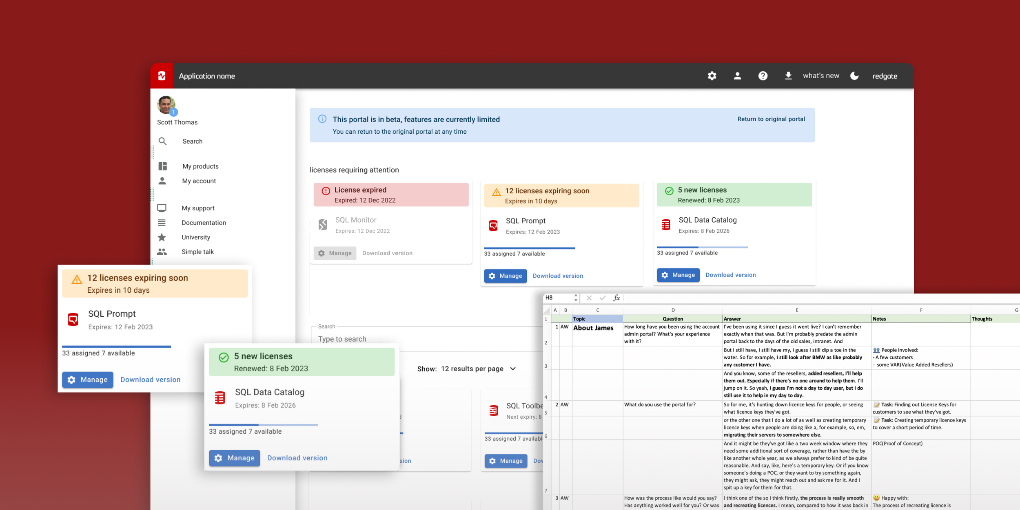Click Scott Thomas profile avatar

click(x=166, y=105)
